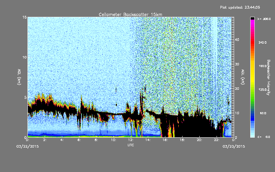Select the 'Plot updated: 23:44:06' timestamp
The width and height of the screenshot is (275, 172).
240,7
